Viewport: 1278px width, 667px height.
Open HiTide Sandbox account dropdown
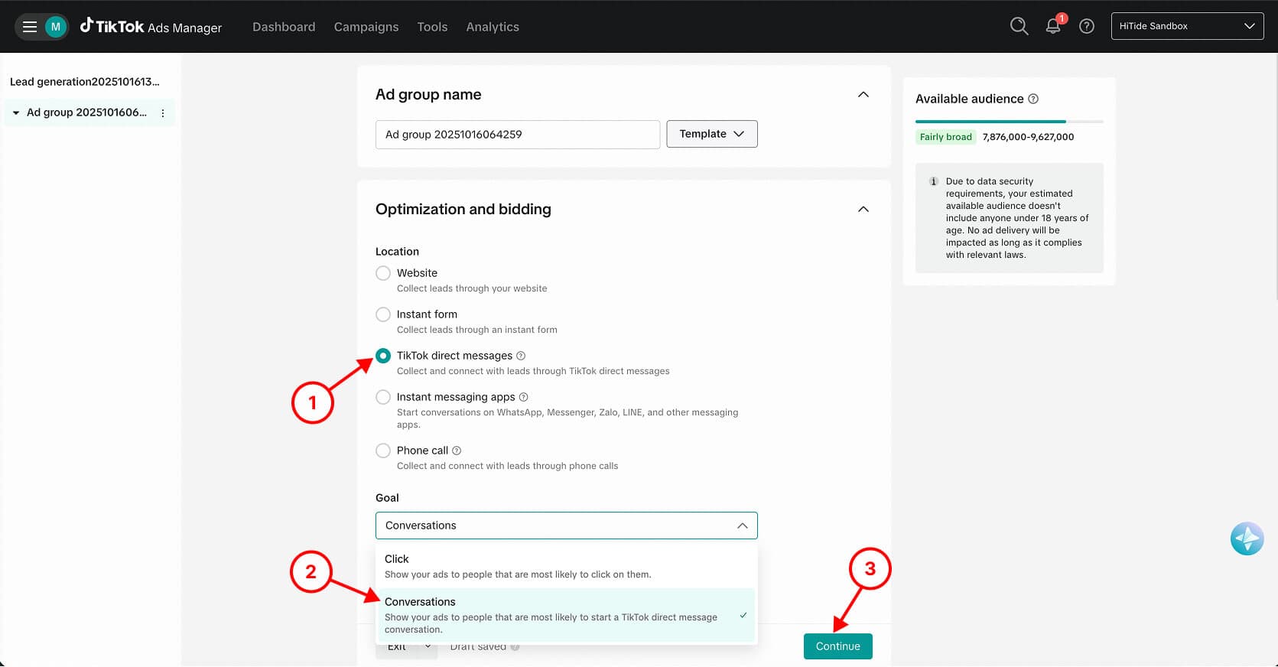1186,26
